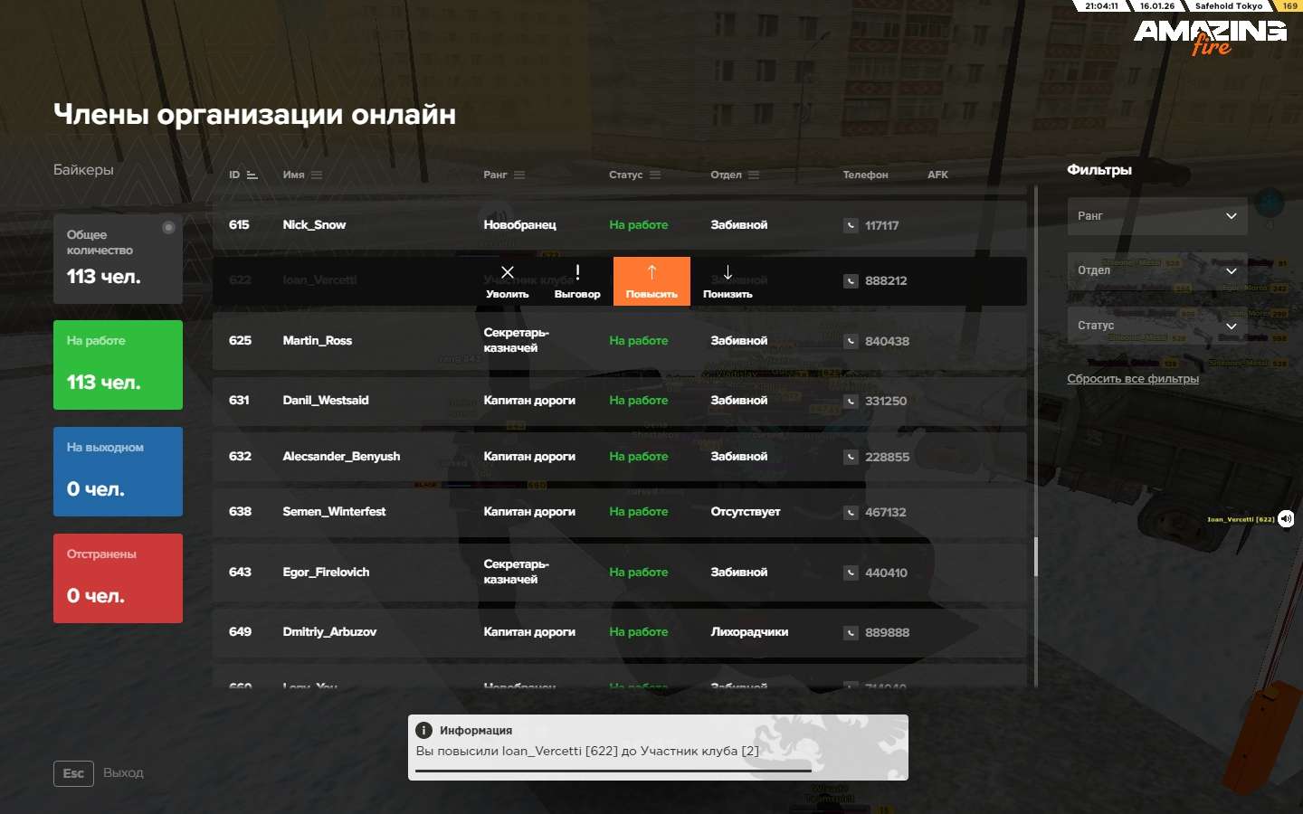Open the Статус filter dropdown
The image size is (1303, 814).
tap(1156, 326)
